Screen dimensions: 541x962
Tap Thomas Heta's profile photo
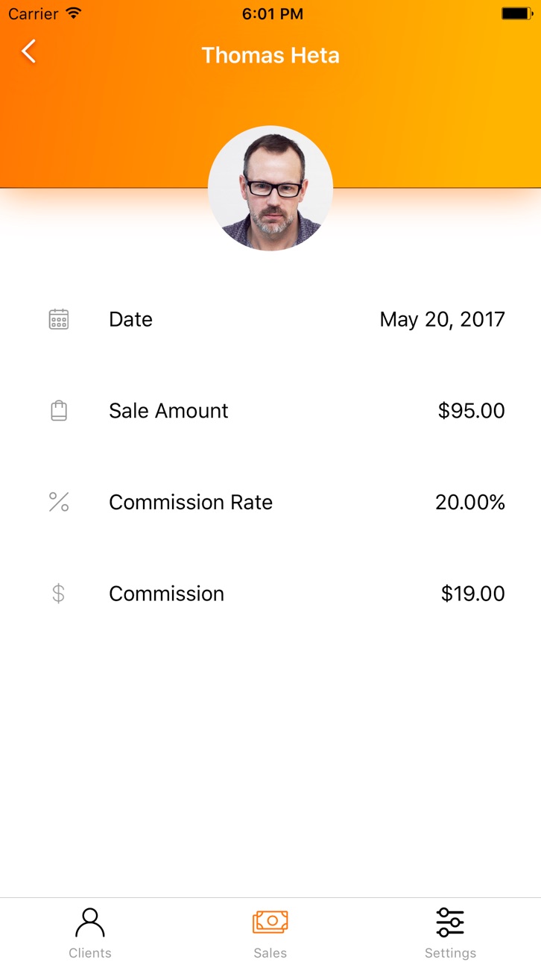(x=270, y=188)
